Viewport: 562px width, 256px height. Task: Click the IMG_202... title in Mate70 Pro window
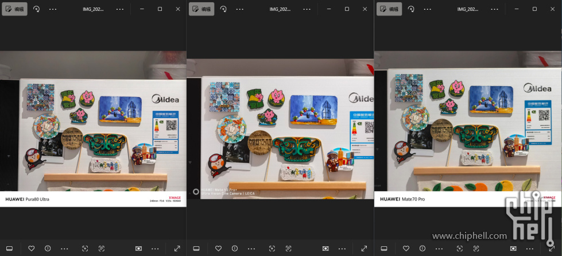tap(468, 9)
